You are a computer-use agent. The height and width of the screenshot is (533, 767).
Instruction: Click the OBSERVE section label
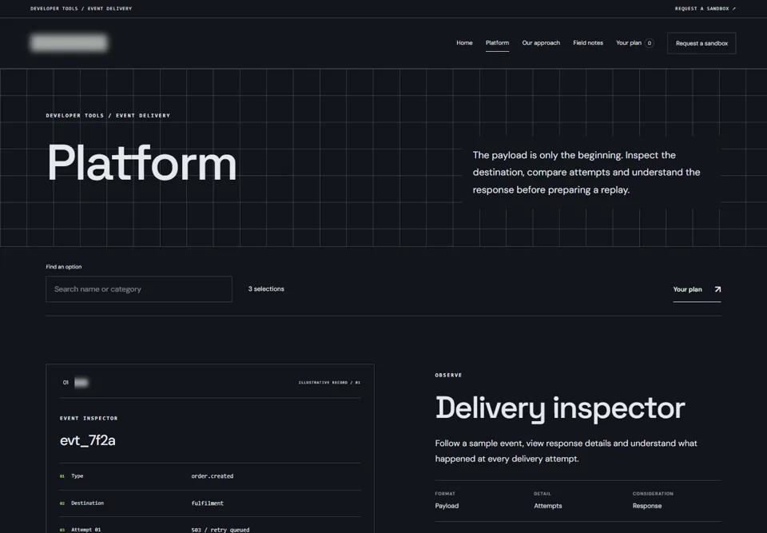coord(448,375)
